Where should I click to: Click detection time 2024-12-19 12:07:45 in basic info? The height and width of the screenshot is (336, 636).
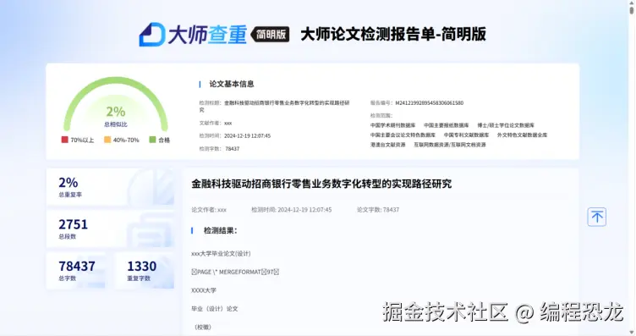pyautogui.click(x=248, y=136)
